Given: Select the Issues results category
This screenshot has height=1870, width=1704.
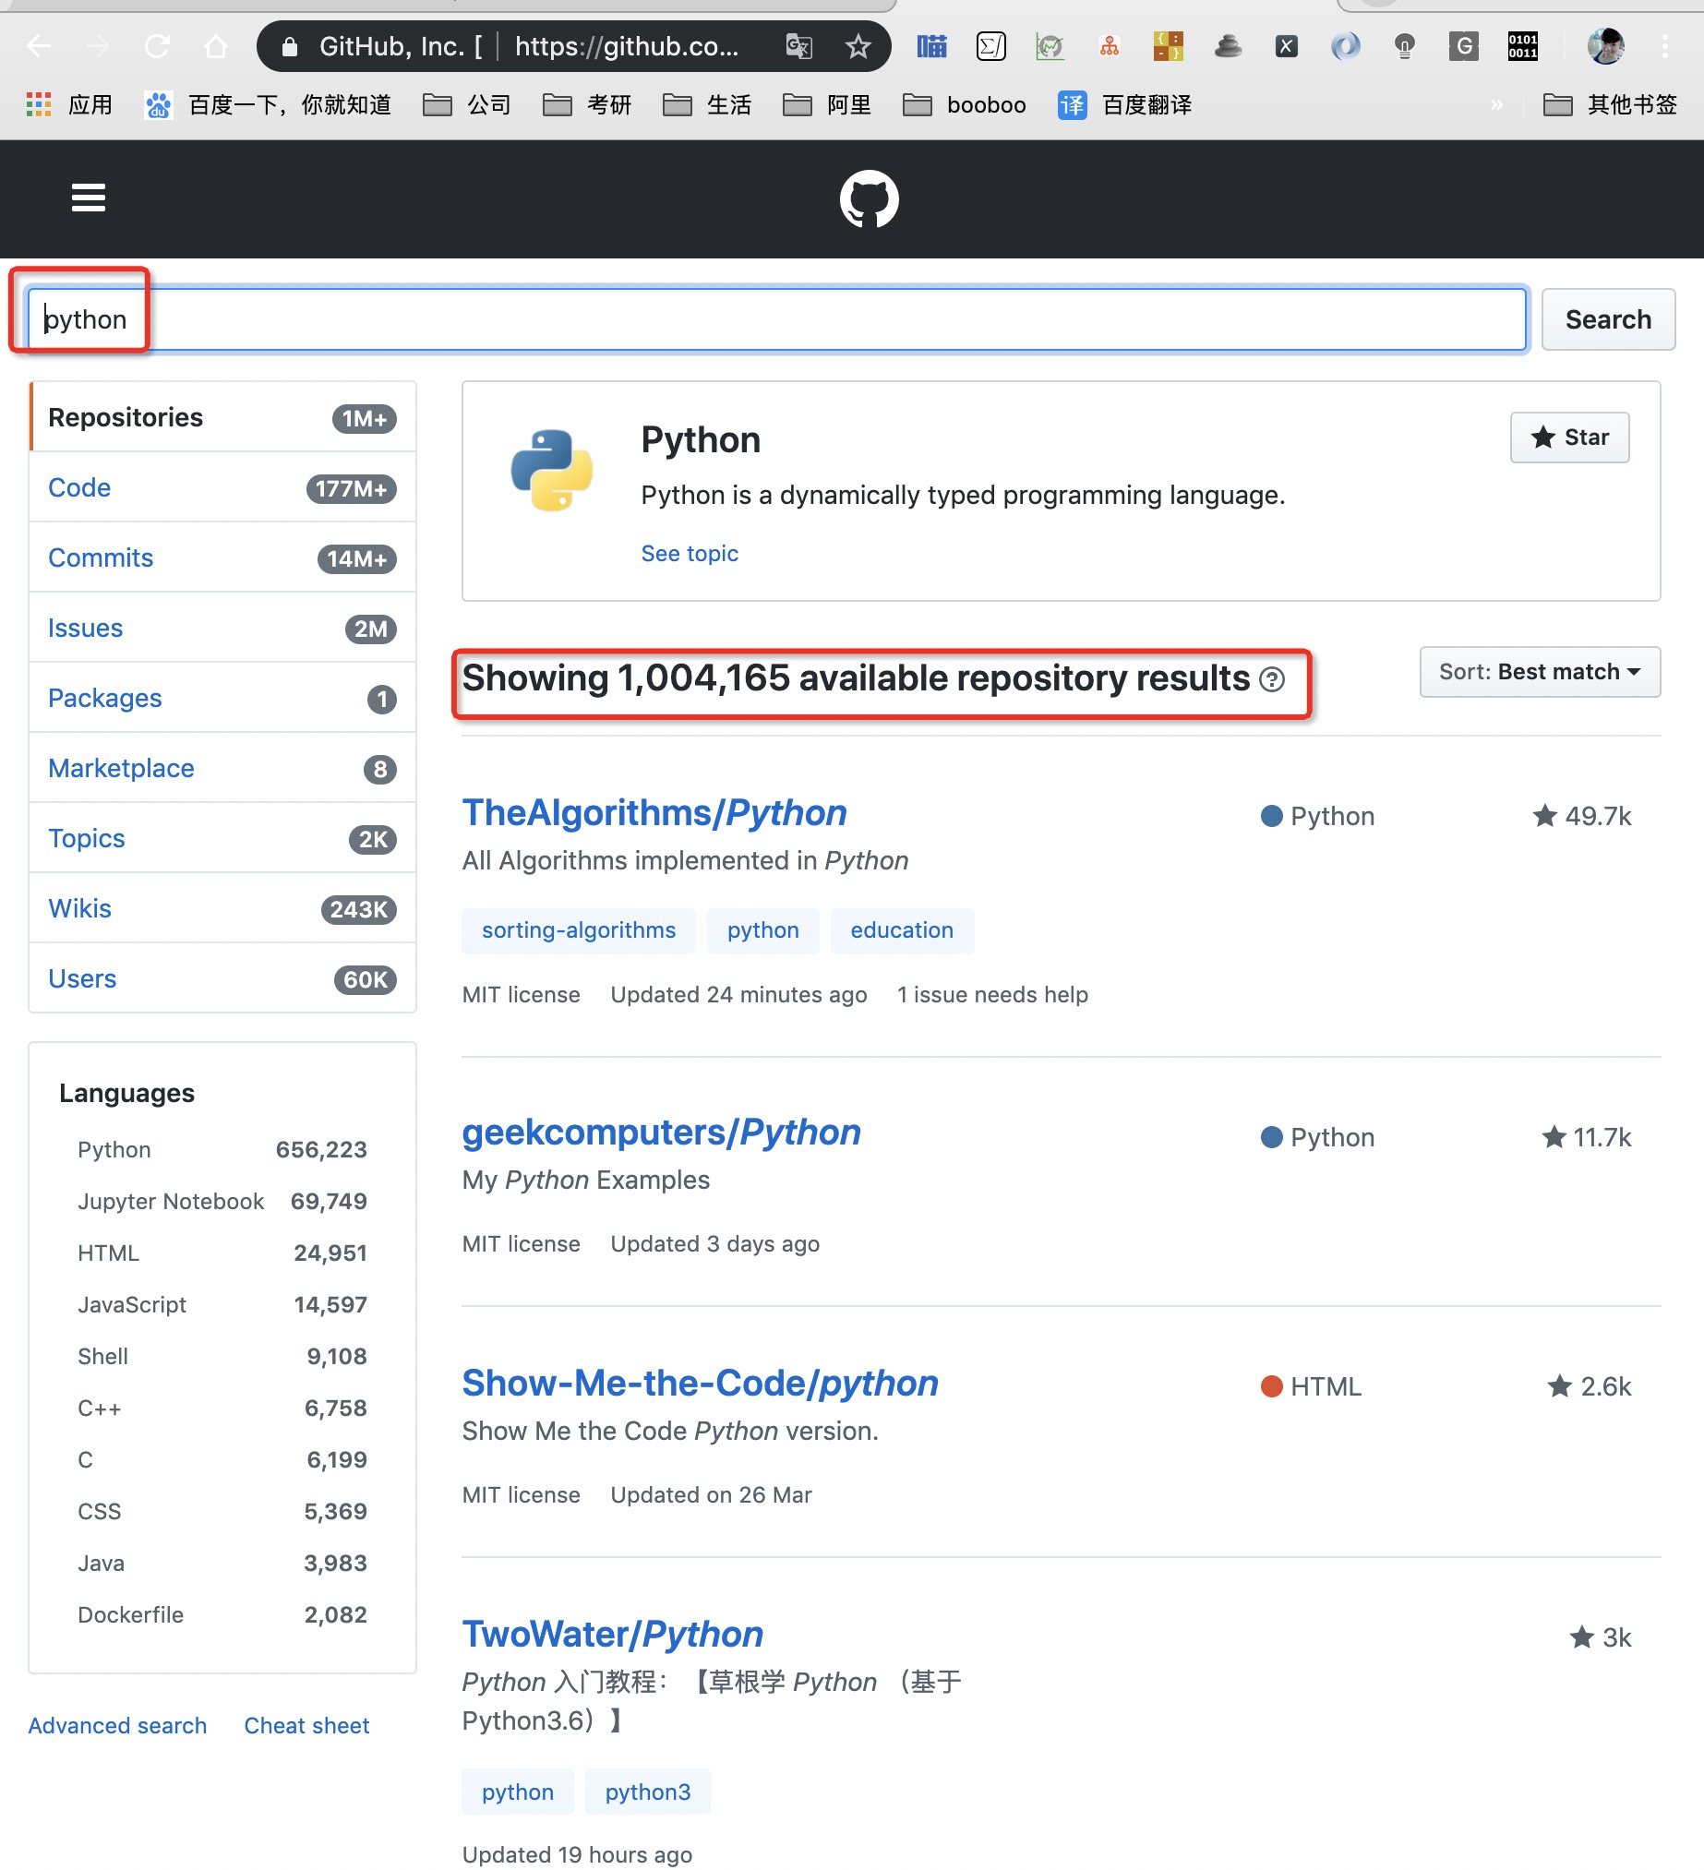Looking at the screenshot, I should pos(85,628).
